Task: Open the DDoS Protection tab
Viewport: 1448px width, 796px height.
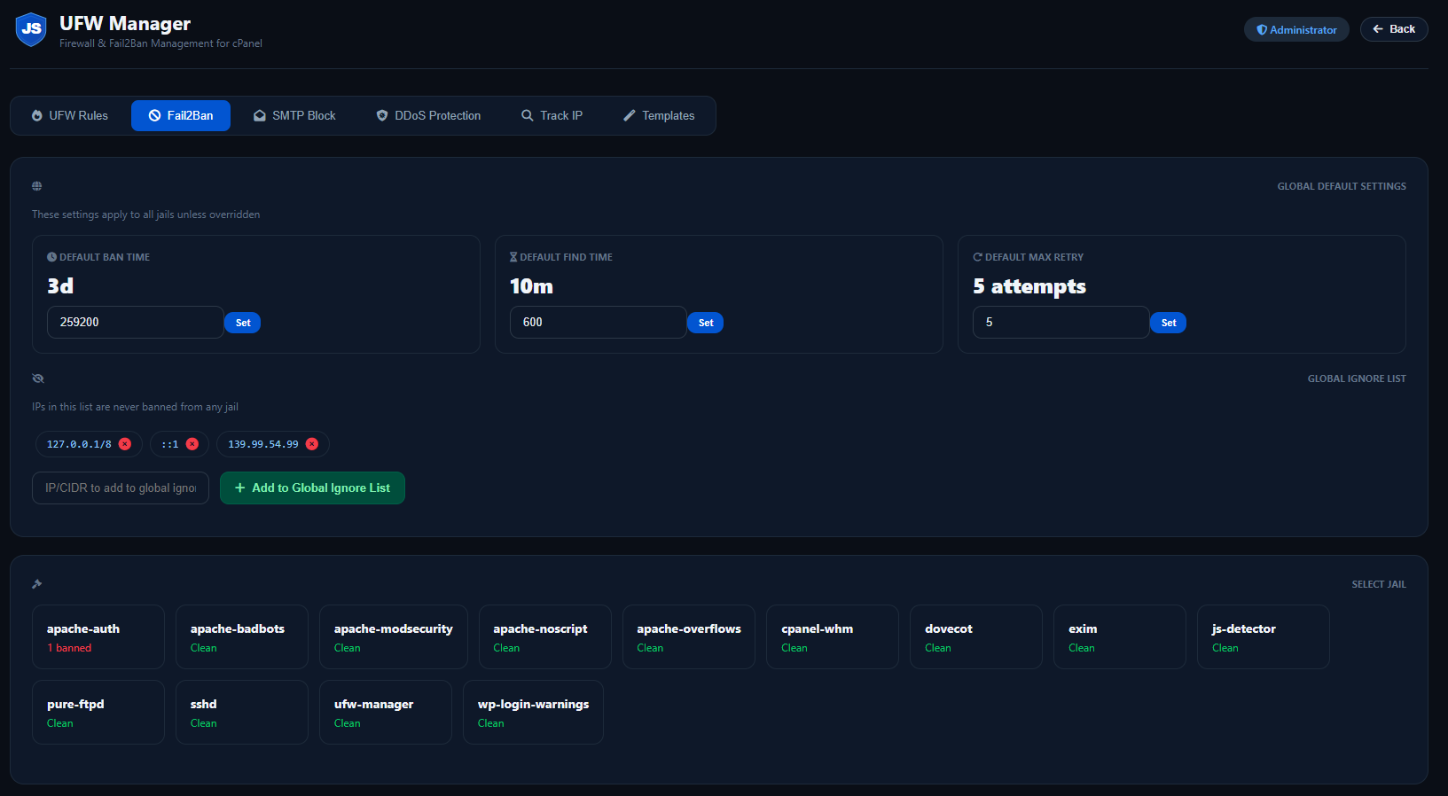Action: coord(428,116)
